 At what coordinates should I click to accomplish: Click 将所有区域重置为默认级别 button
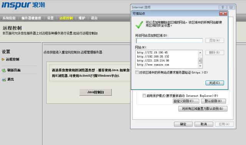point(203,109)
